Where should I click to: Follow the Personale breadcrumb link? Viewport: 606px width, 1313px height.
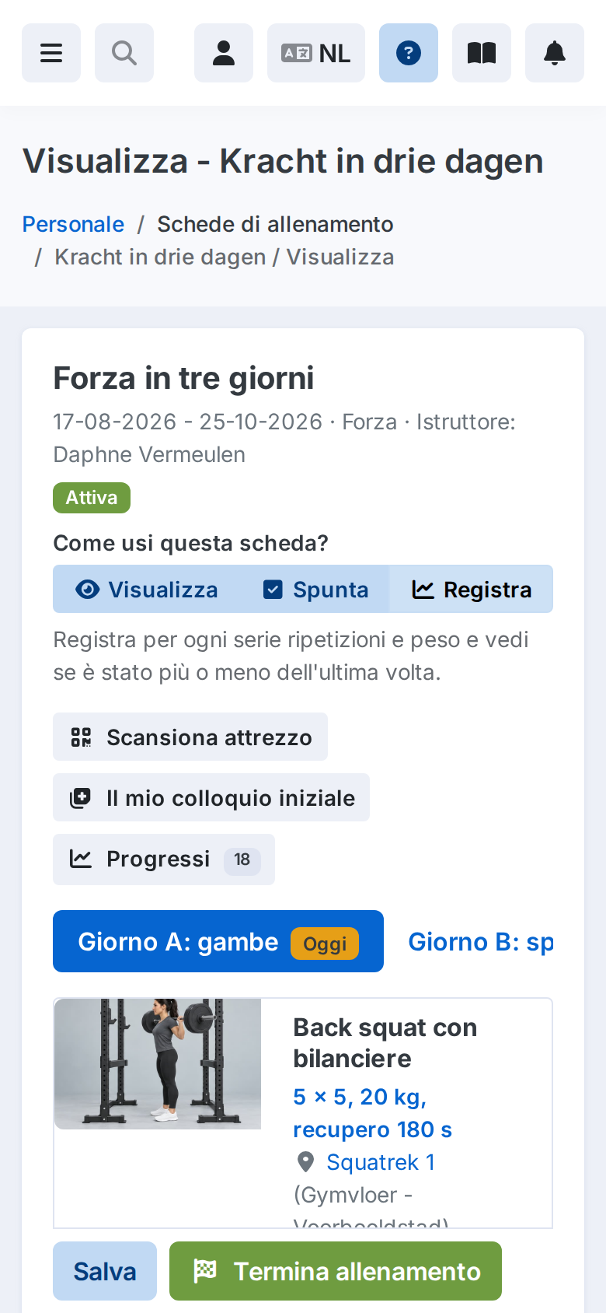tap(73, 224)
